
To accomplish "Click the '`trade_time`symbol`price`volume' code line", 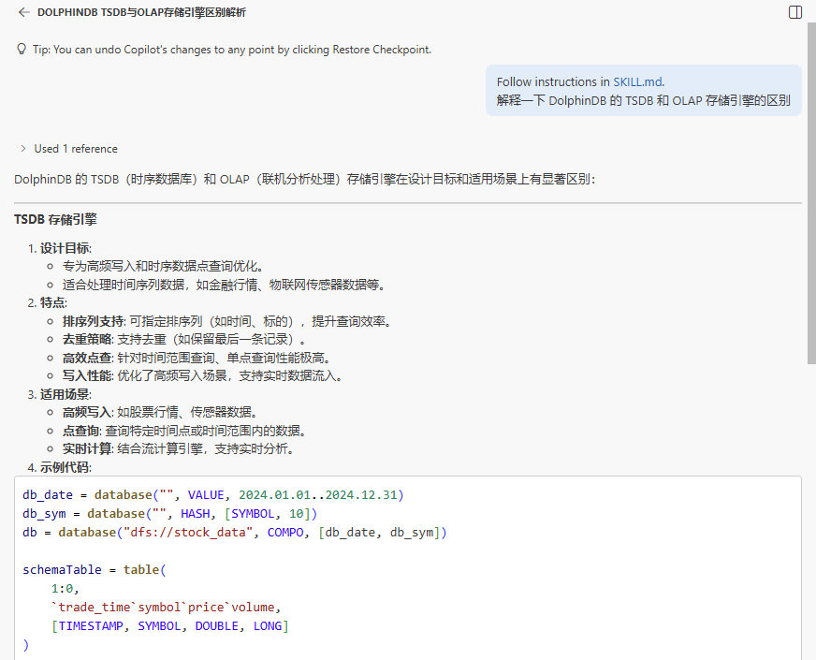I will [x=166, y=608].
